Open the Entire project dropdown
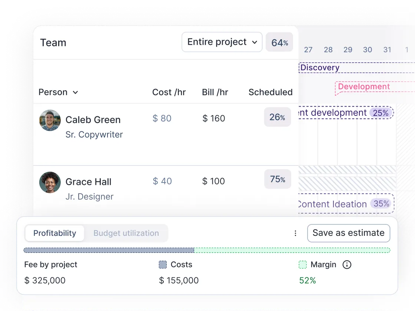The width and height of the screenshot is (415, 311). coord(222,42)
